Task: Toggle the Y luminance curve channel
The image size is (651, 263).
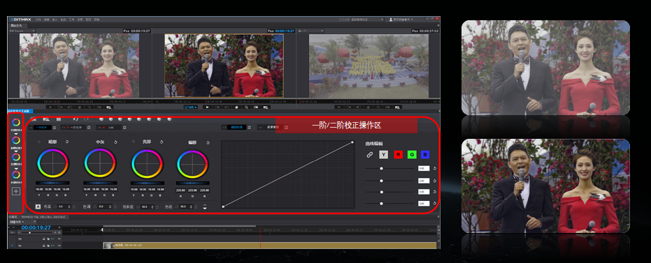Action: pos(383,154)
